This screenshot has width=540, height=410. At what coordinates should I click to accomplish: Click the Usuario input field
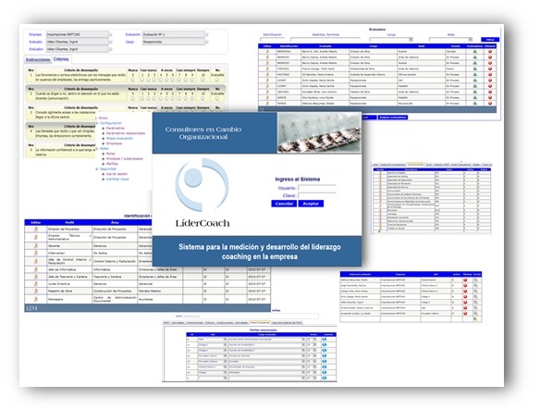coord(317,188)
